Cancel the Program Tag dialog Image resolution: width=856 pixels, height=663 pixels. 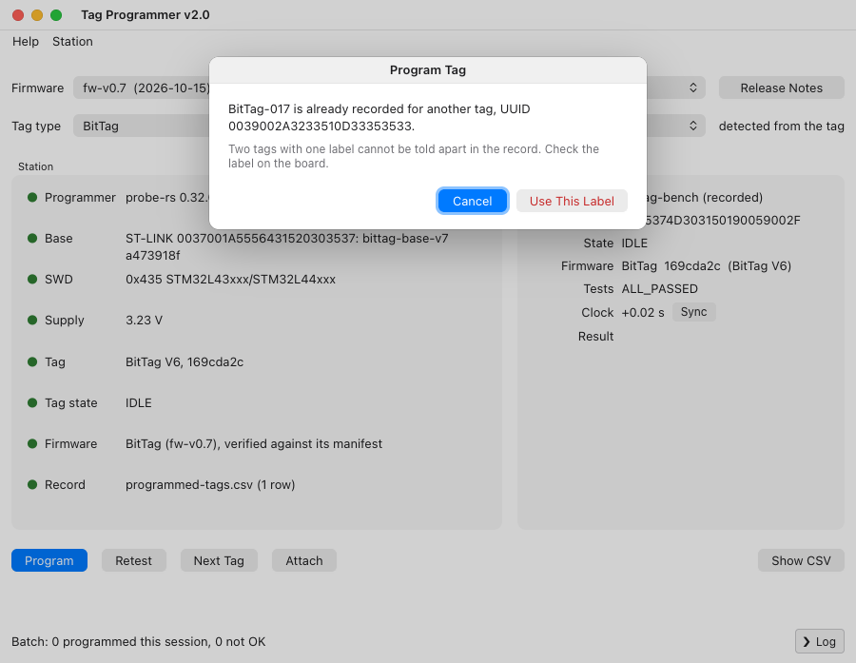[x=472, y=201]
